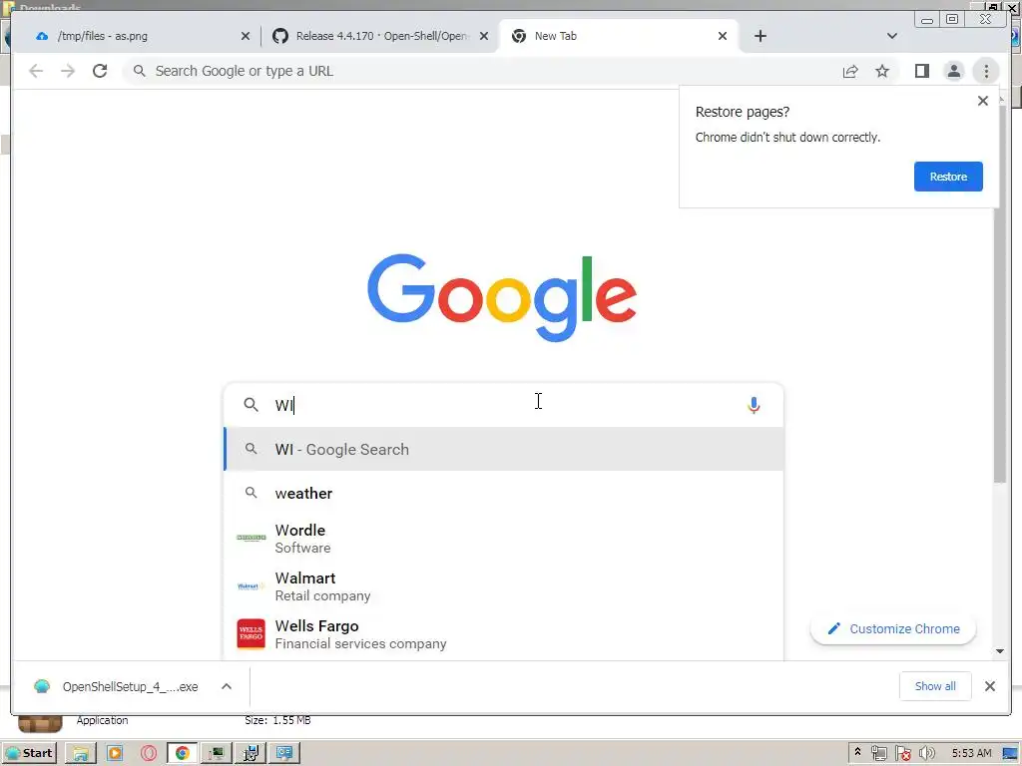The width and height of the screenshot is (1022, 766).
Task: Show hidden system tray icons
Action: coord(857,752)
